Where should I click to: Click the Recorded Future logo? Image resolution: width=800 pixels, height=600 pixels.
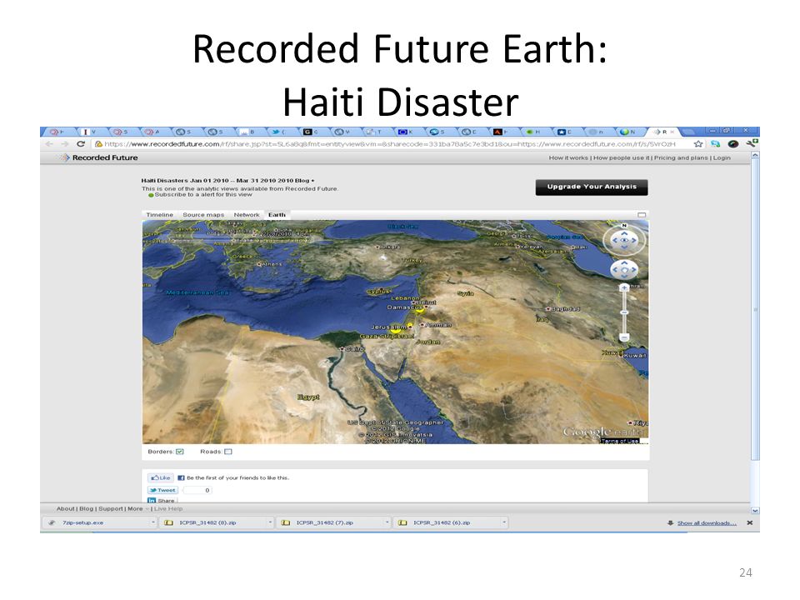click(x=99, y=157)
